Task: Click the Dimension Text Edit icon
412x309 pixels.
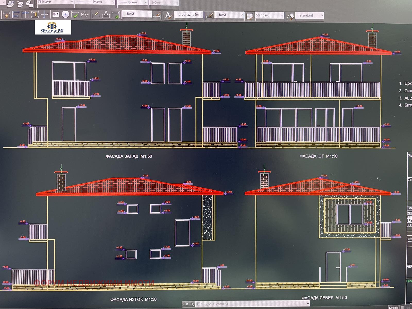Action: pos(106,14)
